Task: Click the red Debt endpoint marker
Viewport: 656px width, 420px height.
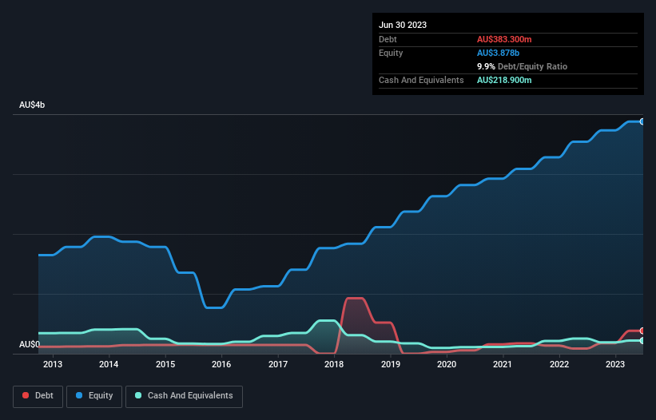Action: tap(642, 331)
